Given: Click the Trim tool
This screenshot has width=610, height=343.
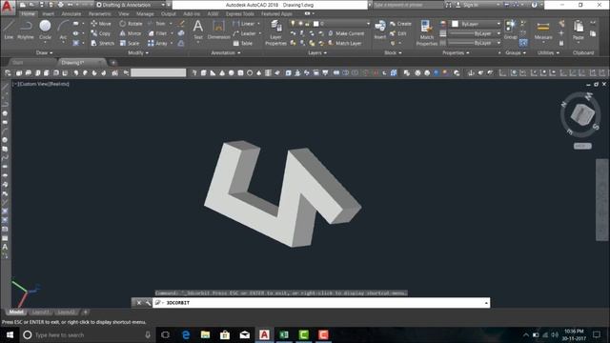Looking at the screenshot, I should [157, 24].
